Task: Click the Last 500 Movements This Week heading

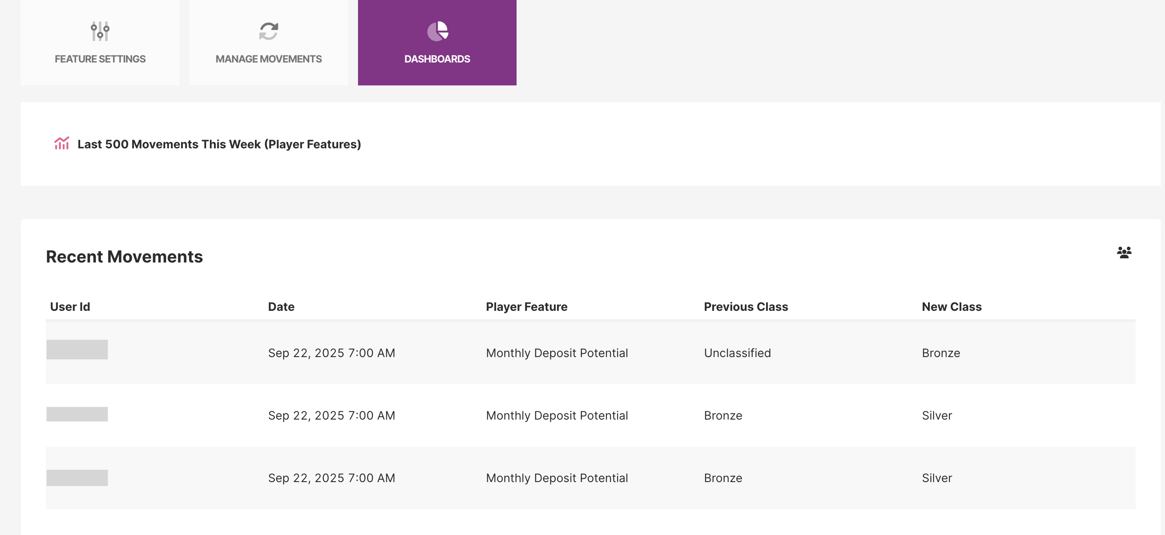Action: 219,144
